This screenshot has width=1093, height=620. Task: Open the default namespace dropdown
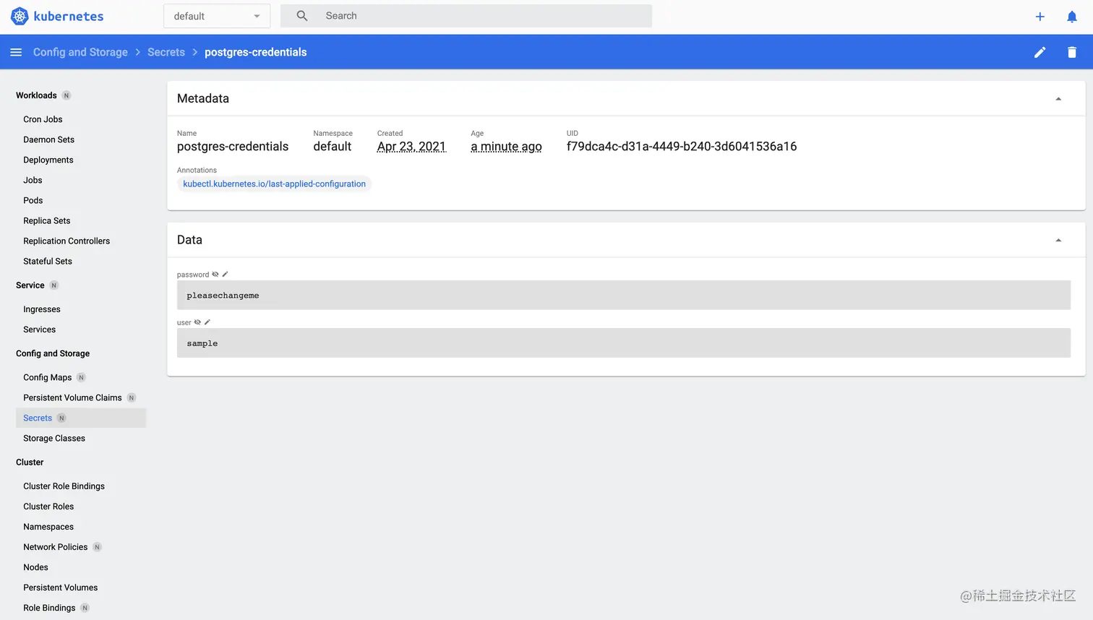point(217,16)
